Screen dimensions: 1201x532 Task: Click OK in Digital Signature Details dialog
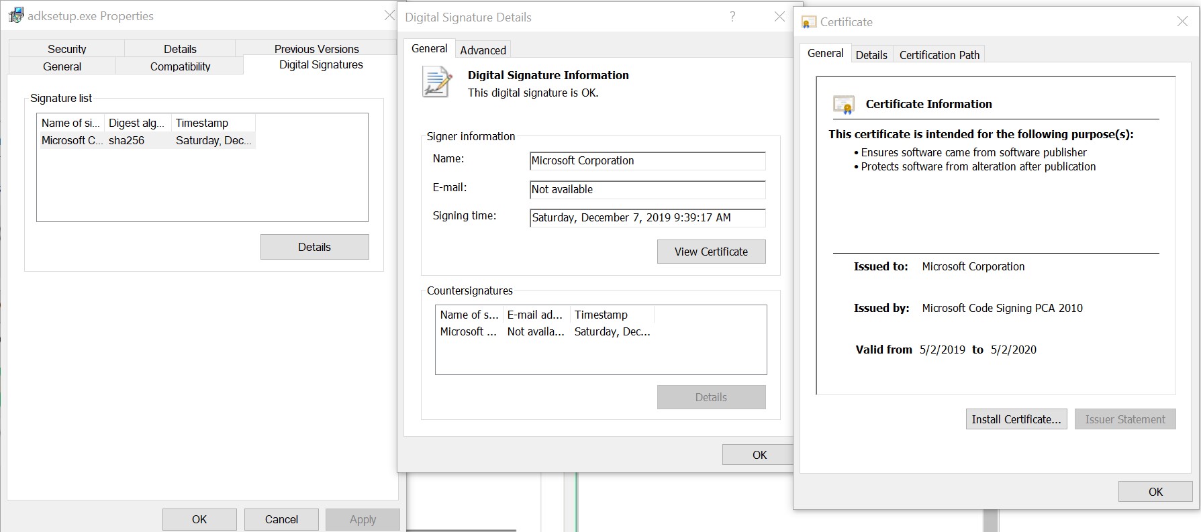click(759, 455)
